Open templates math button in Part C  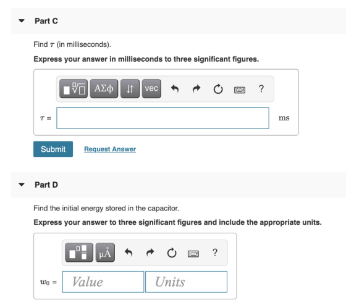point(74,89)
